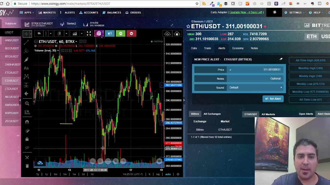
Task: Click the purple cube icon button
Action: (x=99, y=33)
